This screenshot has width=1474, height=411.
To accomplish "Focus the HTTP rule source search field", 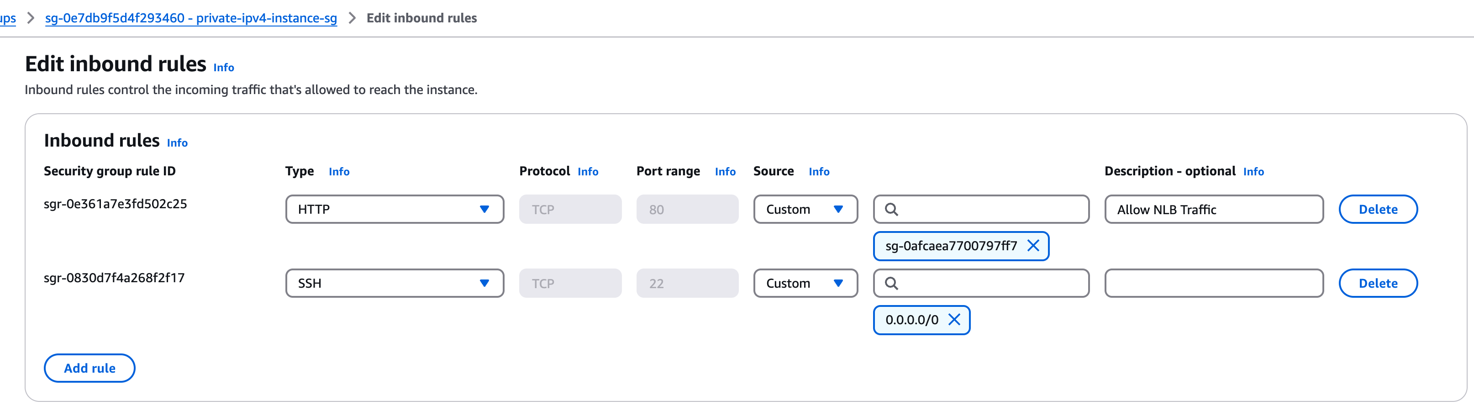I will point(981,210).
